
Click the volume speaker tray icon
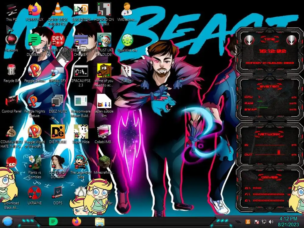(x=271, y=222)
